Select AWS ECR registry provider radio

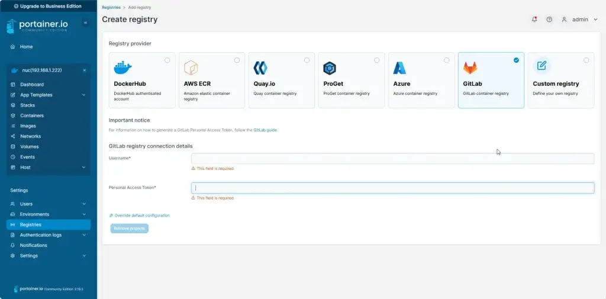coord(237,60)
